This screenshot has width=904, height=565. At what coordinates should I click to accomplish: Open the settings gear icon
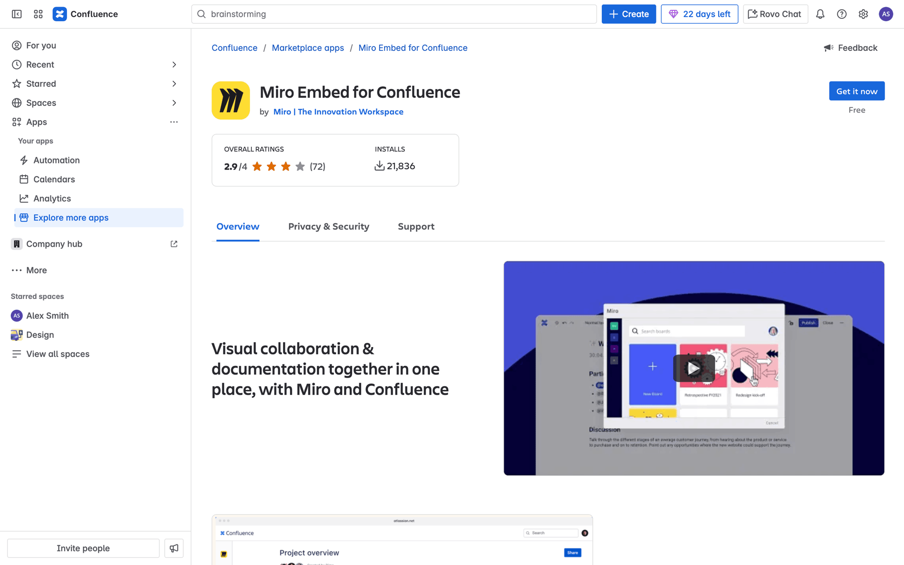click(863, 14)
